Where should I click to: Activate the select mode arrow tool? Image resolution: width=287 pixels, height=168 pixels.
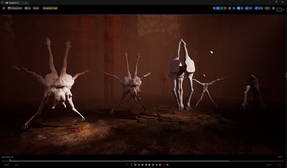[x=214, y=8]
